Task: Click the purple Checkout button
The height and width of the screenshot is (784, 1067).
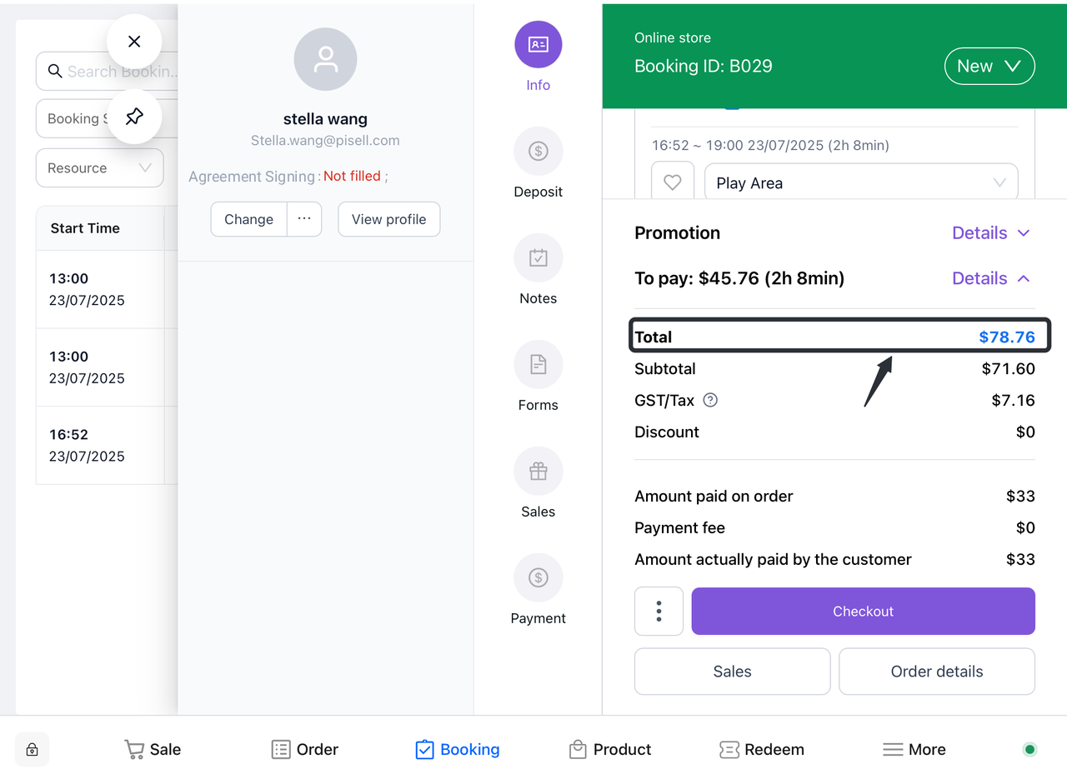Action: coord(863,612)
